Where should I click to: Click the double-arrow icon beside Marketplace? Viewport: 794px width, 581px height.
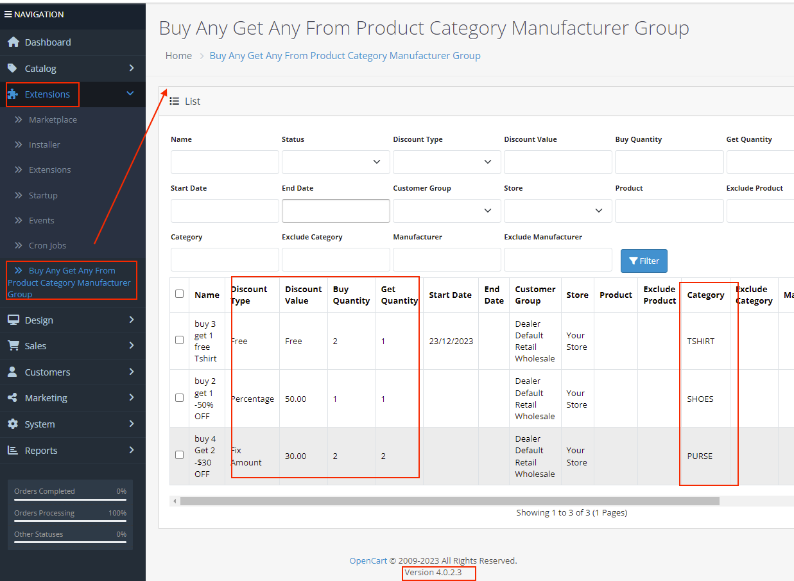19,119
